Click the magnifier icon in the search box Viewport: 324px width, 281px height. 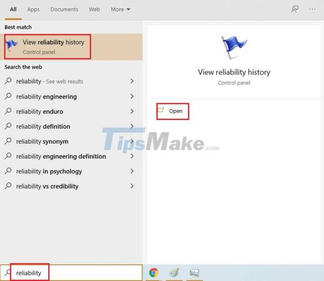tap(8, 273)
